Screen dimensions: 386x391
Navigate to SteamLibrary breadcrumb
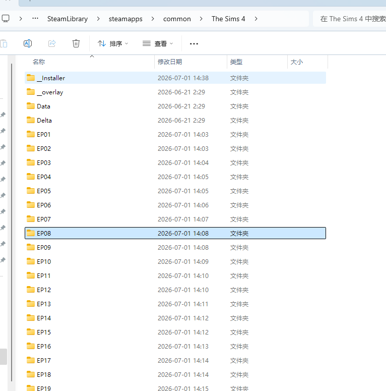click(68, 19)
